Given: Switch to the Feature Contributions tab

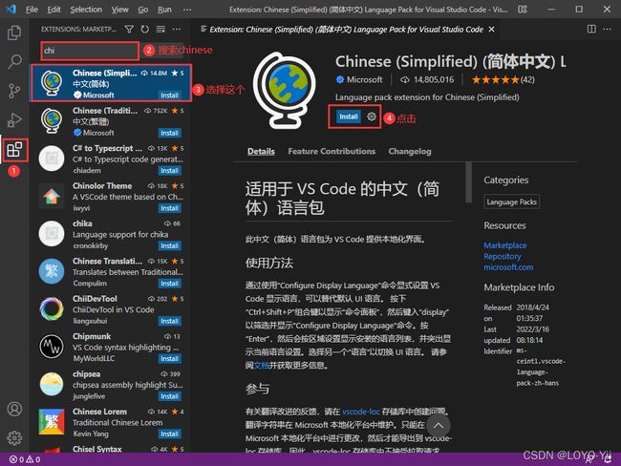Looking at the screenshot, I should [x=332, y=151].
